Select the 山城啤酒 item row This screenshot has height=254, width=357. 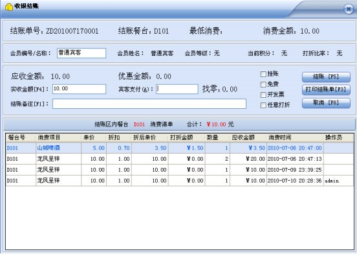pos(180,148)
